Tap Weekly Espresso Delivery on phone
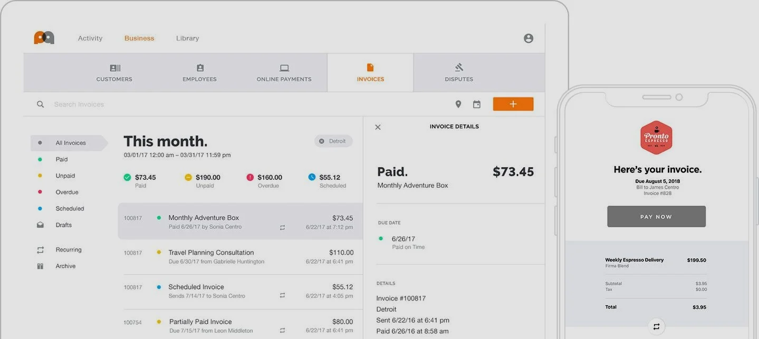The width and height of the screenshot is (759, 339). coord(635,260)
